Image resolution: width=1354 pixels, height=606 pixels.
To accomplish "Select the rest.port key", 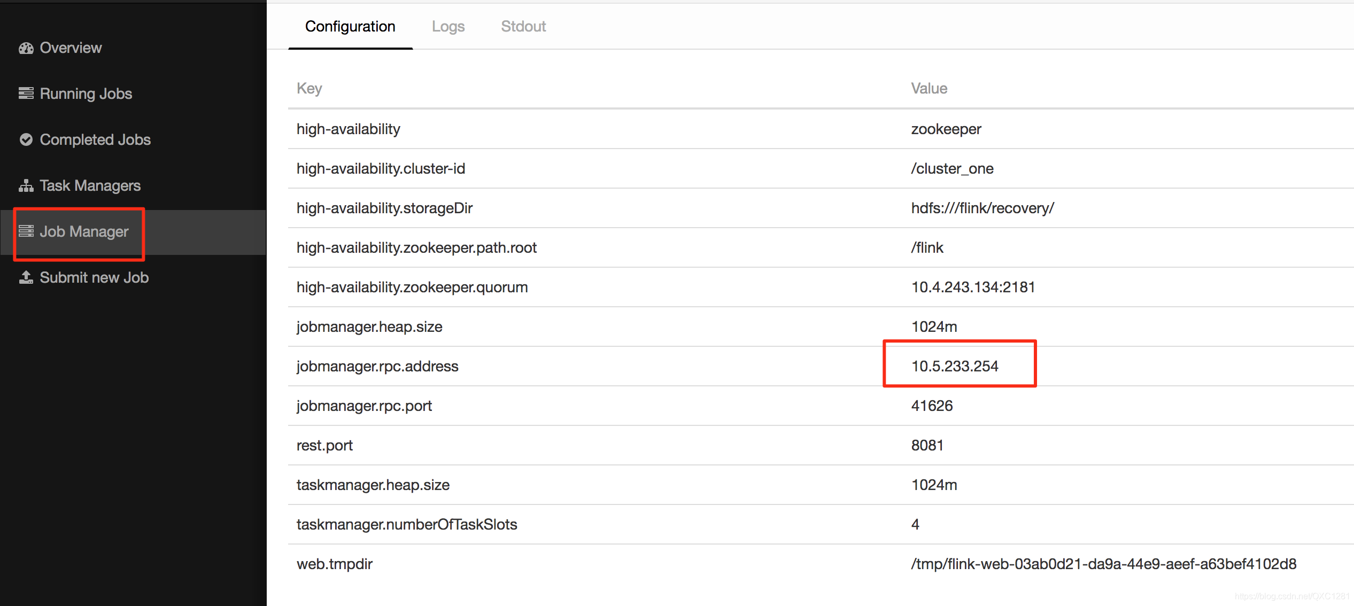I will 324,446.
